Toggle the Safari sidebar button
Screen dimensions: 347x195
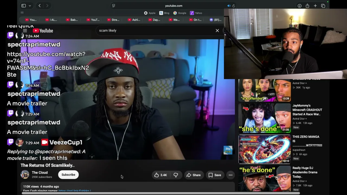(24, 6)
